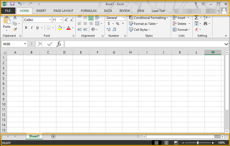The height and width of the screenshot is (146, 230).
Task: Click Decrease Decimal icon
Action: click(114, 29)
